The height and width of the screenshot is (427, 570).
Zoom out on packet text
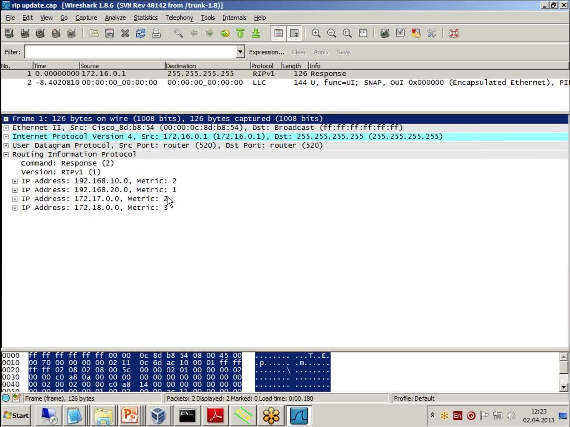click(332, 33)
